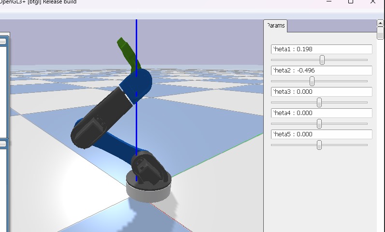The width and height of the screenshot is (385, 232).
Task: Maximize the OpenGL3+ window
Action: 351,2
